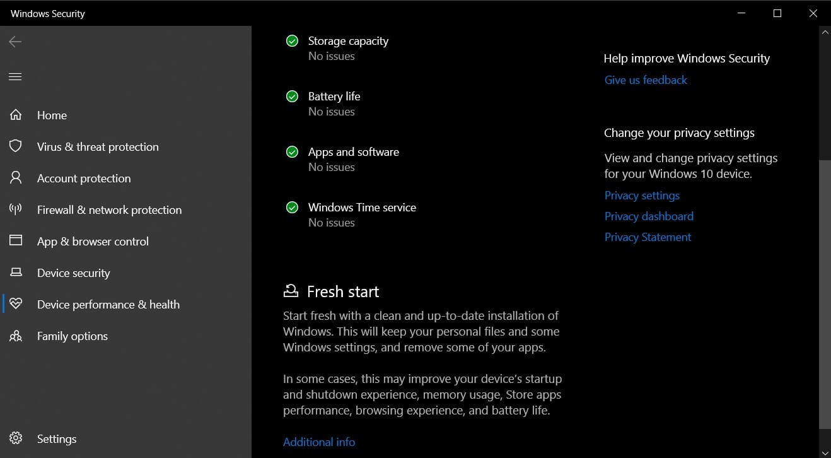The image size is (831, 458).
Task: Click the back arrow icon
Action: pos(15,42)
